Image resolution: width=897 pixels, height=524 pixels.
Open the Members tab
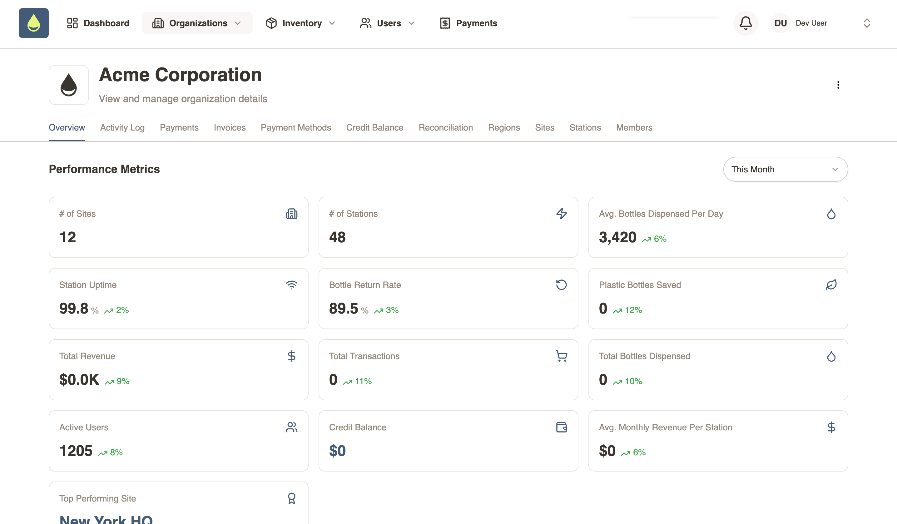point(634,127)
